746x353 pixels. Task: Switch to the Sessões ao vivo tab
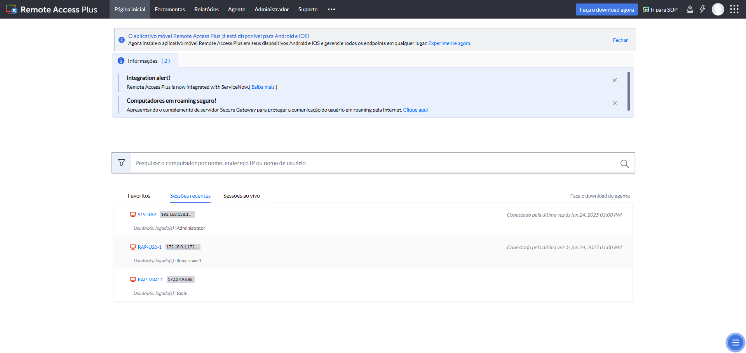[x=241, y=196]
